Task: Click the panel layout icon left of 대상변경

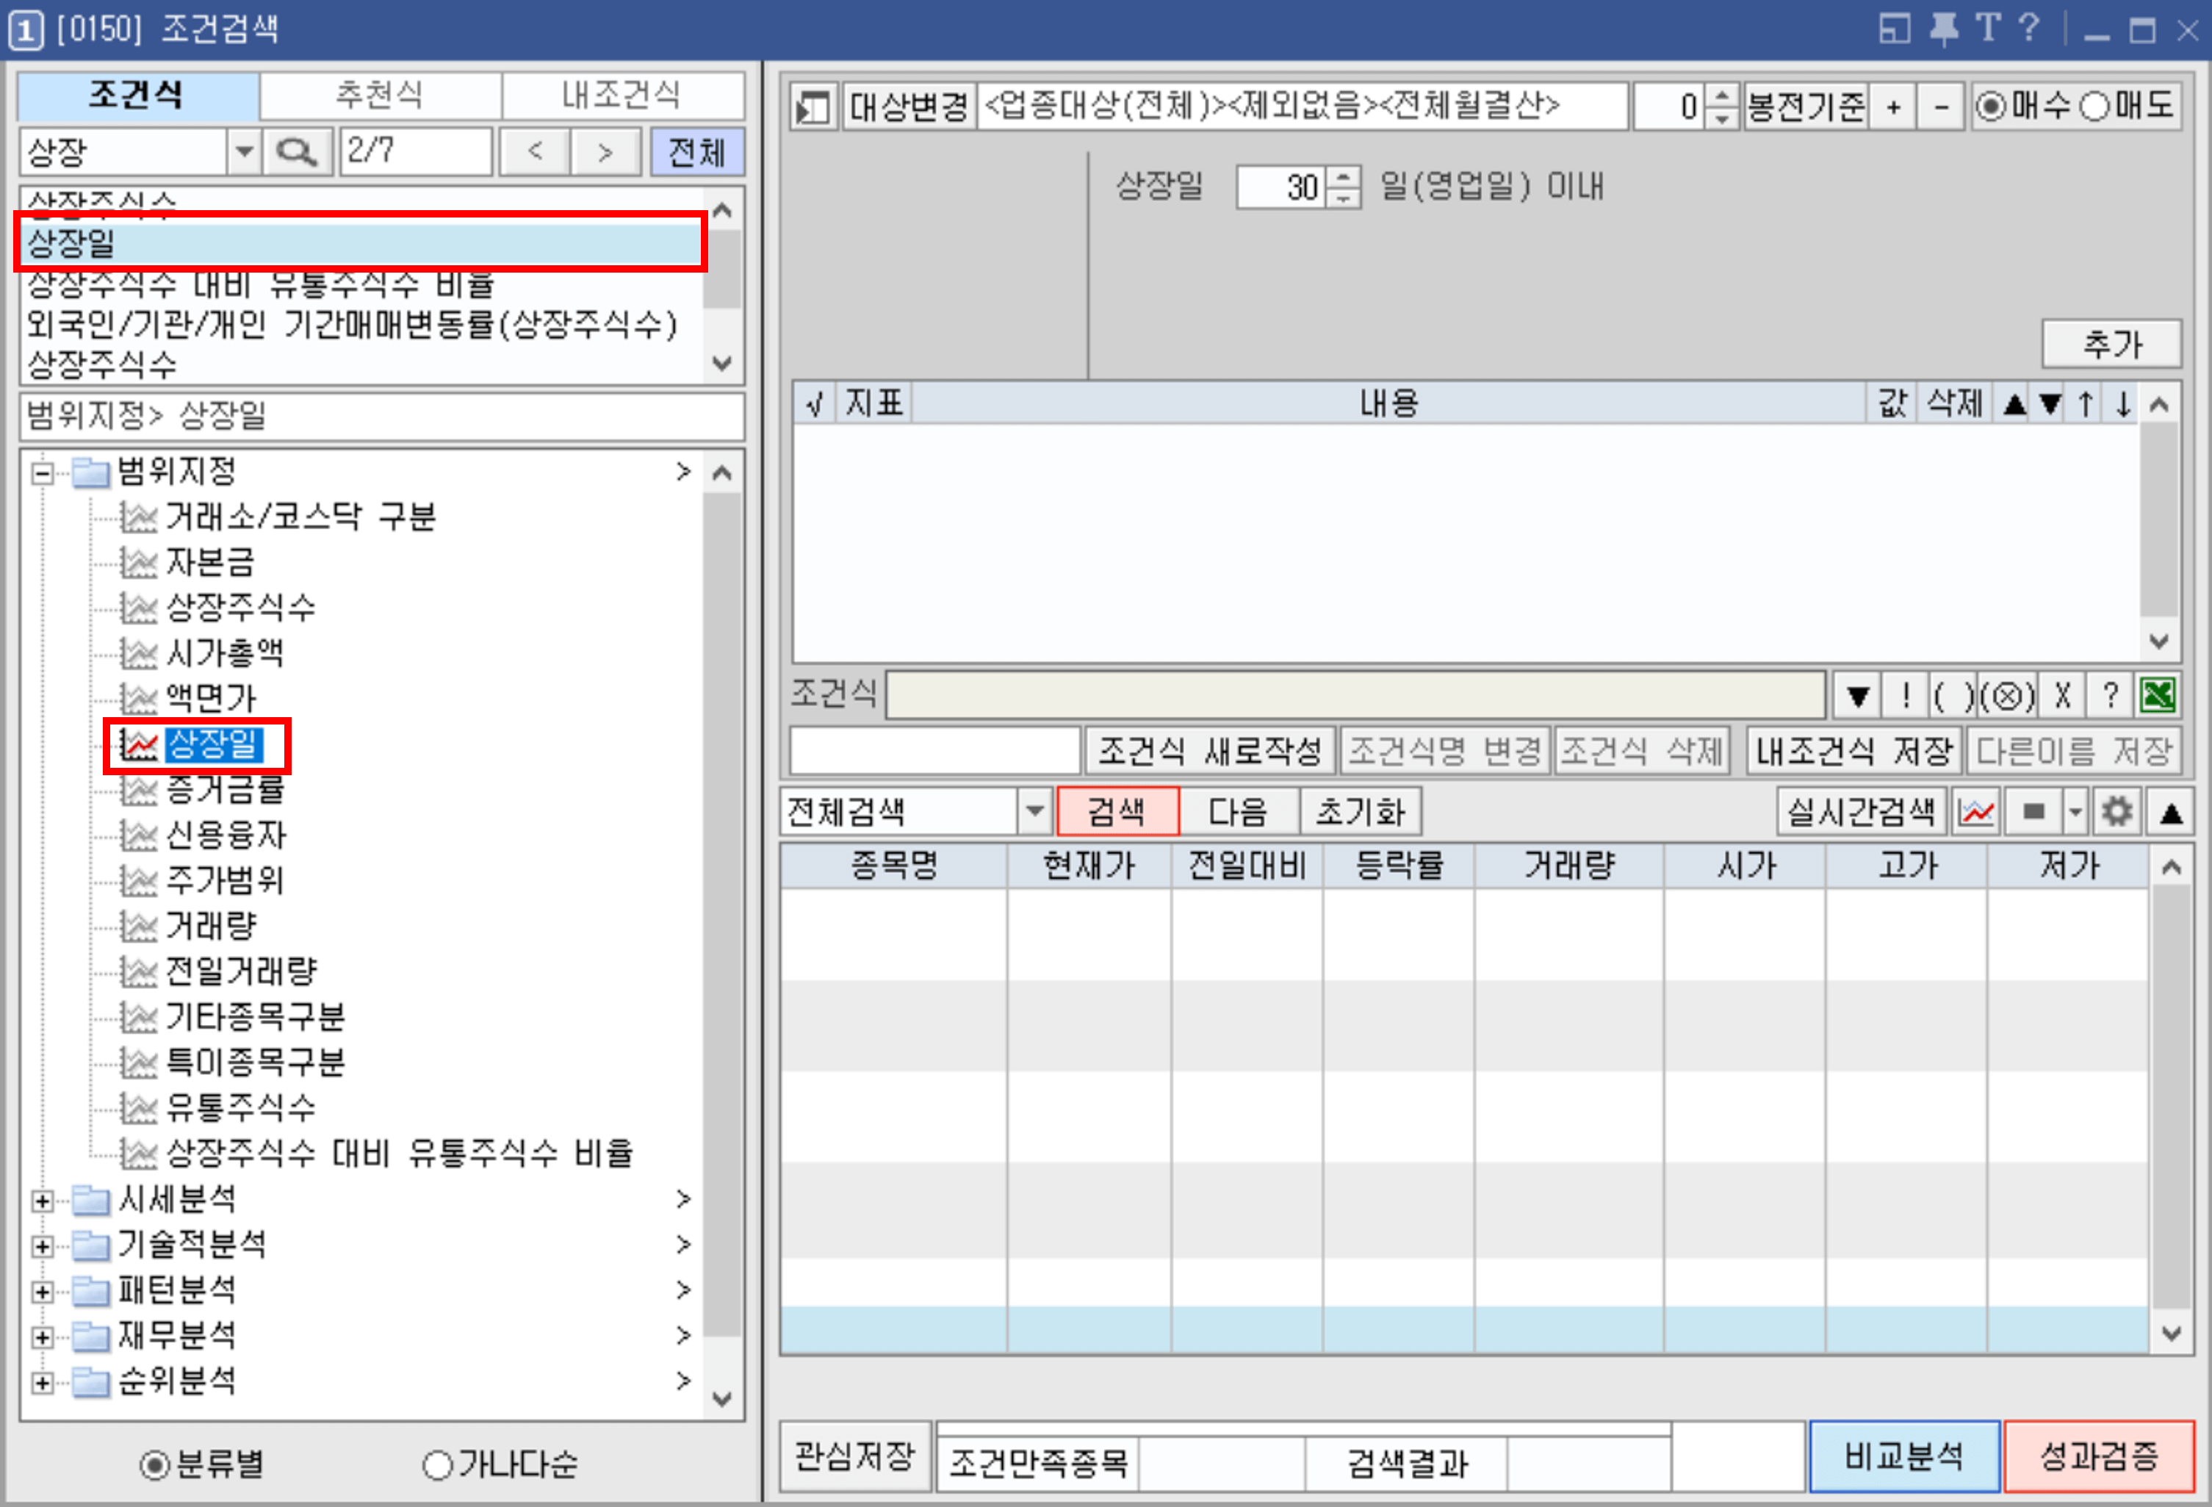Action: pyautogui.click(x=813, y=107)
